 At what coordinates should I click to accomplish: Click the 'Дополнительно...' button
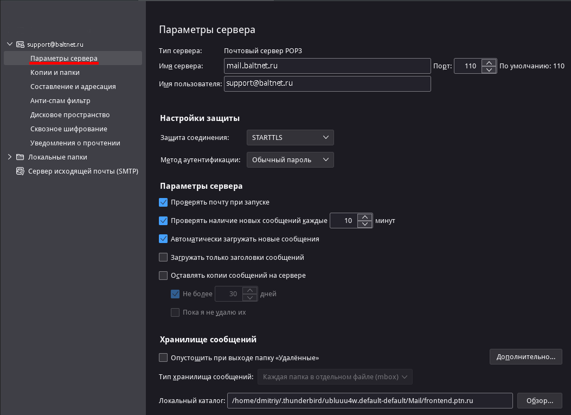[525, 357]
